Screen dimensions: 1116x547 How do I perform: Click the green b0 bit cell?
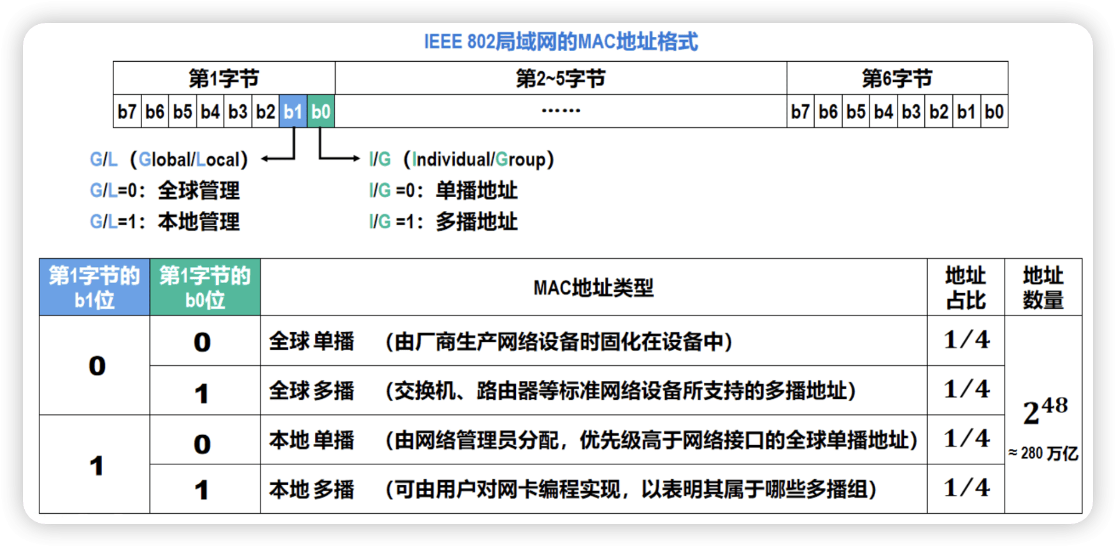point(321,112)
